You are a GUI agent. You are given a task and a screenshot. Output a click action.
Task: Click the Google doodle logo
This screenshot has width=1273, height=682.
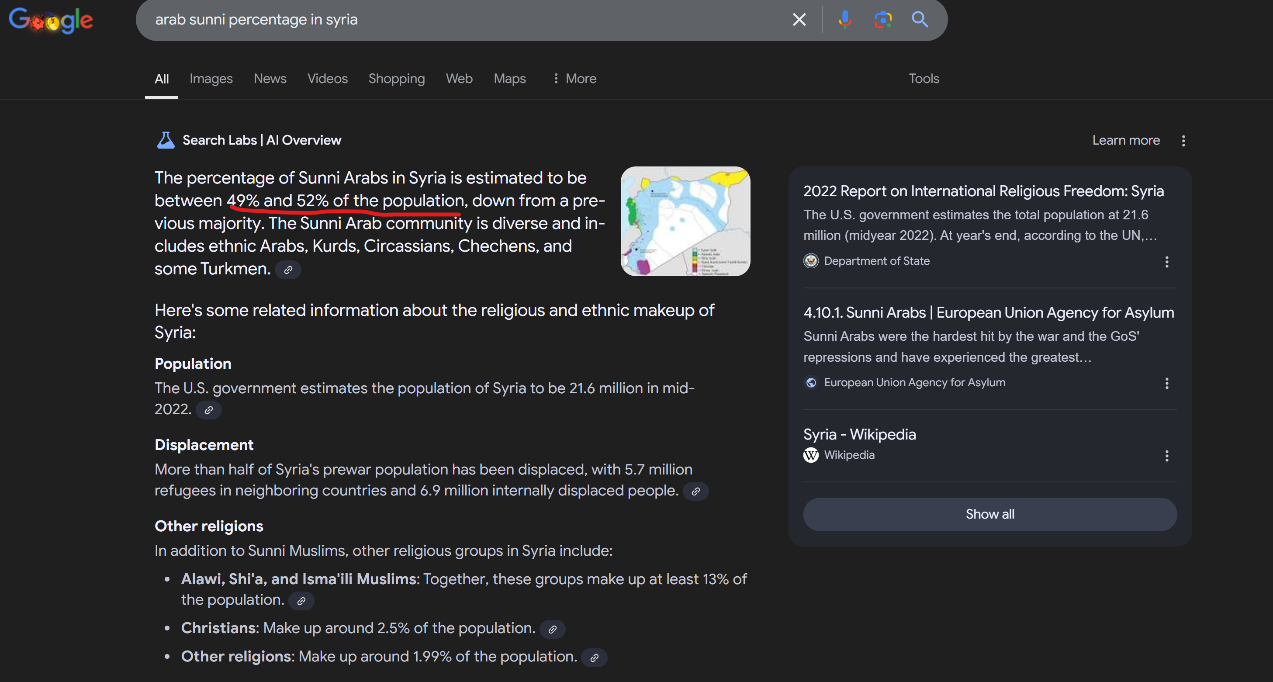(51, 20)
